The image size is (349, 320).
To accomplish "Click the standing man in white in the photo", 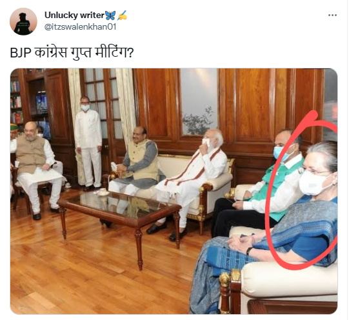I will click(88, 143).
